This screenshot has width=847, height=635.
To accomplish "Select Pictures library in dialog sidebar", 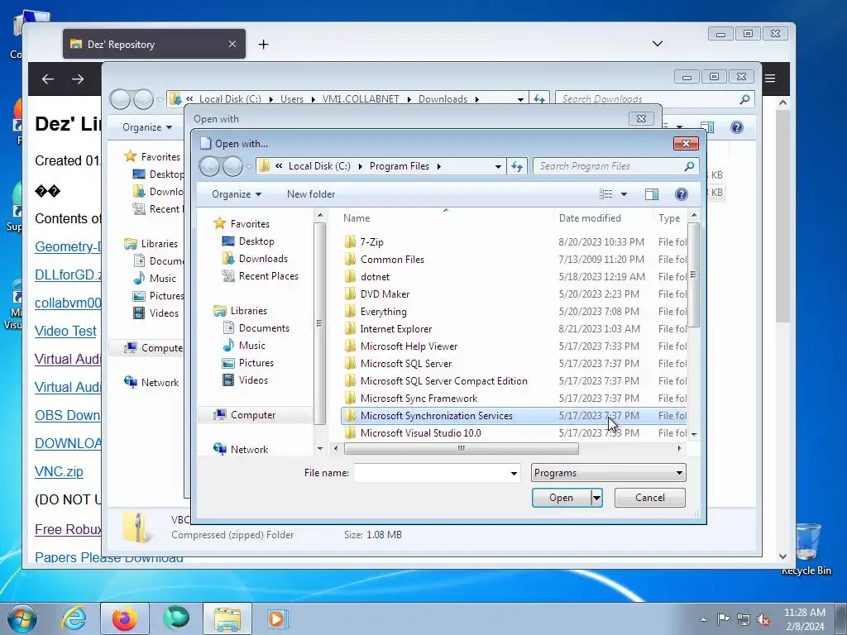I will tap(256, 363).
